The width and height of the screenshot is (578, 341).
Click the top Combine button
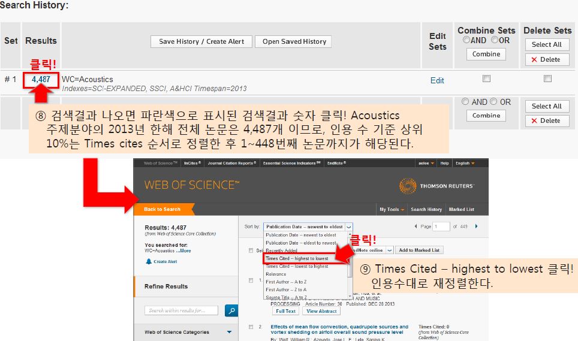point(486,54)
